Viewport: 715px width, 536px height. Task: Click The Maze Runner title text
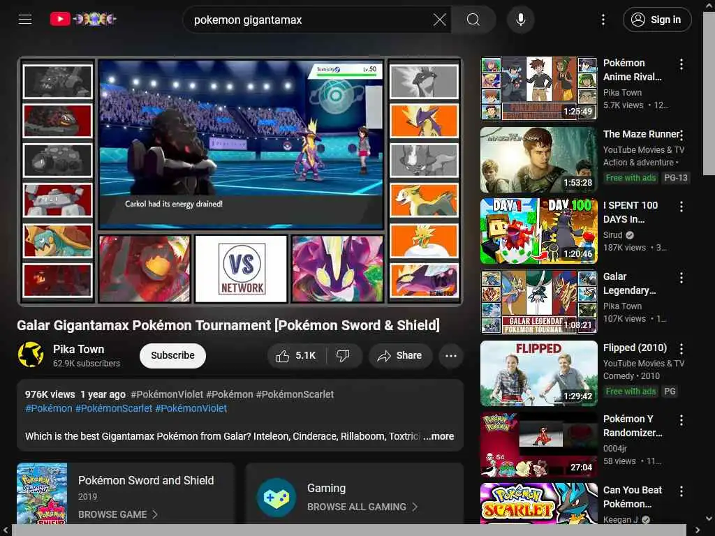[x=642, y=134]
